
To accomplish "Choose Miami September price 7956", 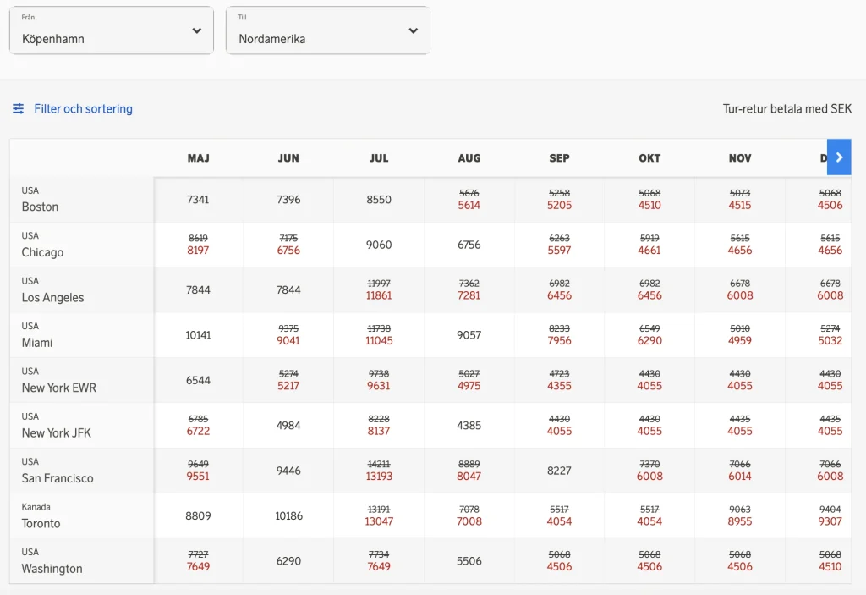I will tap(560, 340).
